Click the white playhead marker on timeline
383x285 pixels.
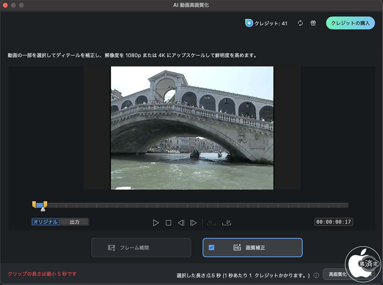coord(43,209)
